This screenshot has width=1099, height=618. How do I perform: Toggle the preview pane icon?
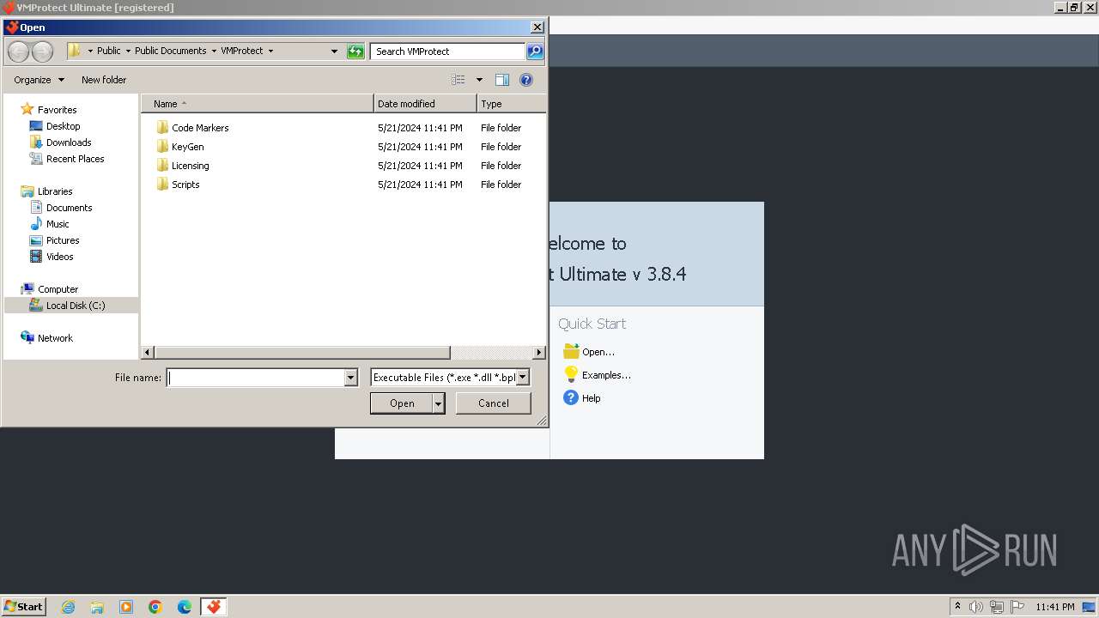(502, 80)
